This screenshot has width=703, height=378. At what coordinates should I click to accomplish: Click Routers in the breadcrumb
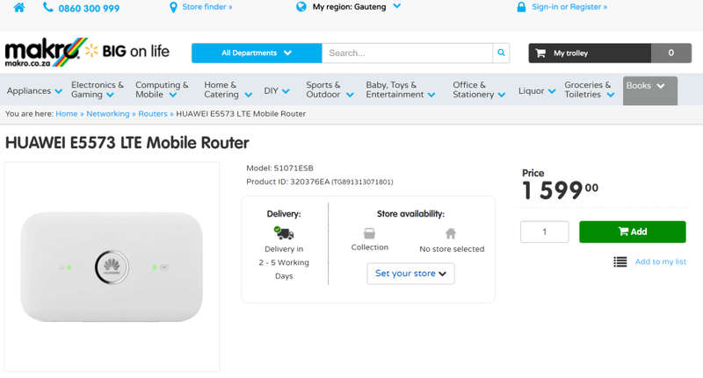(x=152, y=114)
